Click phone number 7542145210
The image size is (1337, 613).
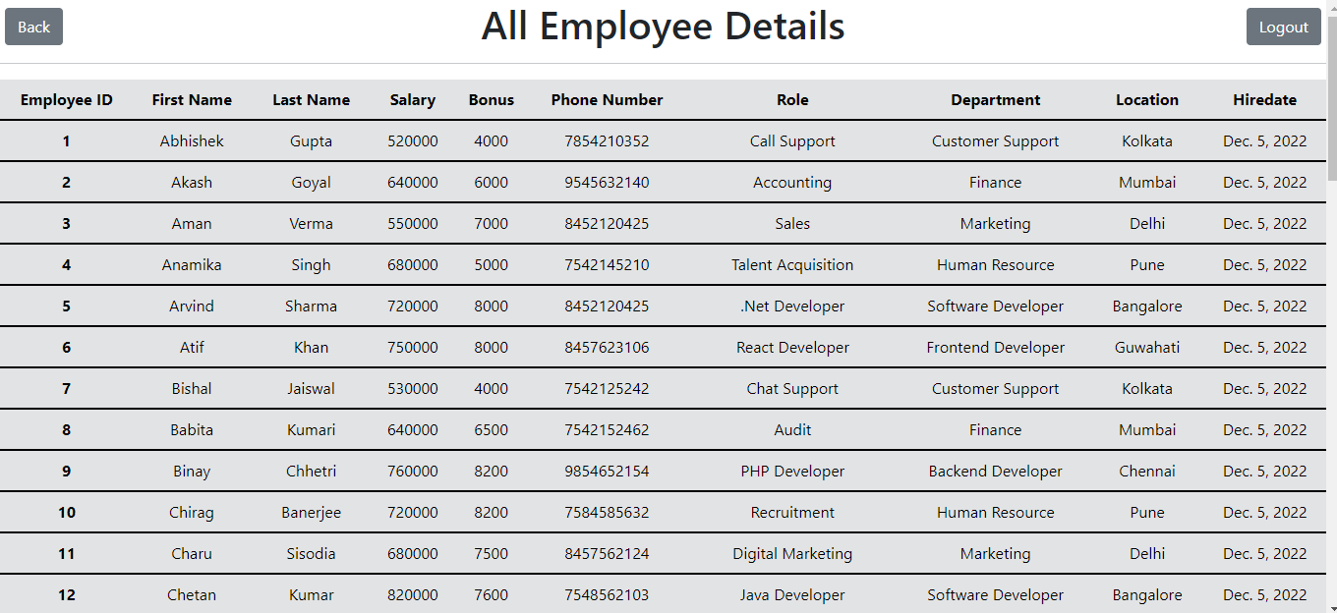pos(607,265)
